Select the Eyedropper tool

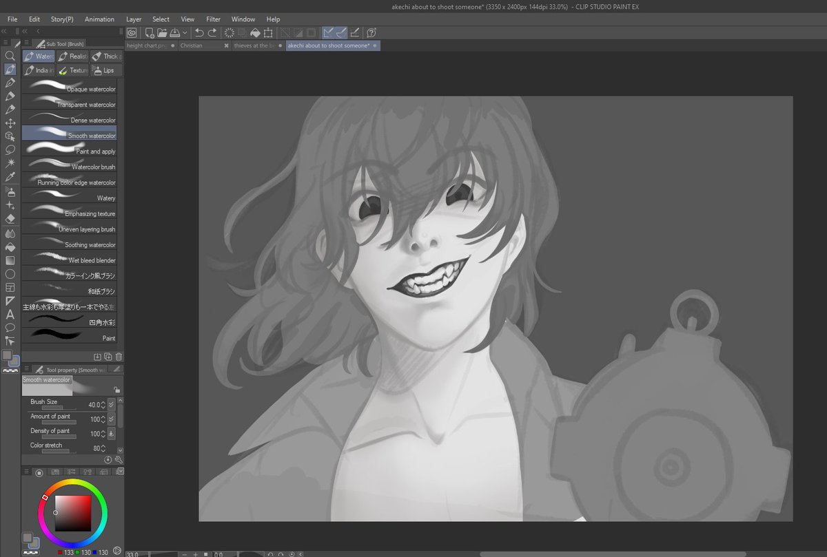tap(10, 177)
